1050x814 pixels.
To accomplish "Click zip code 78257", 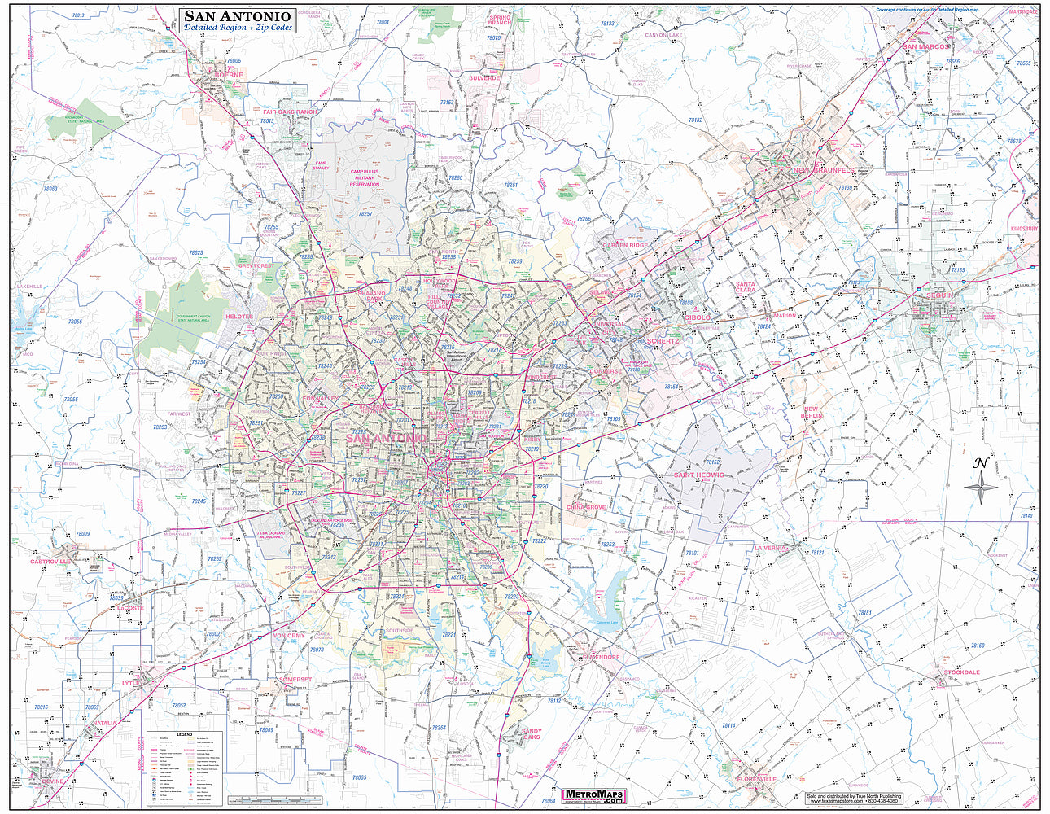I will 365,213.
